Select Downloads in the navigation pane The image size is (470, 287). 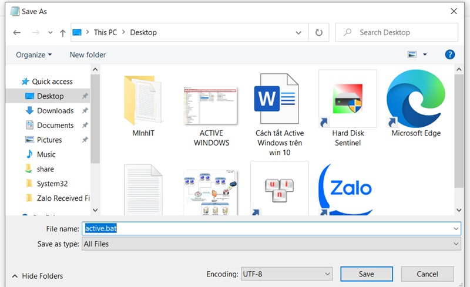tap(55, 110)
